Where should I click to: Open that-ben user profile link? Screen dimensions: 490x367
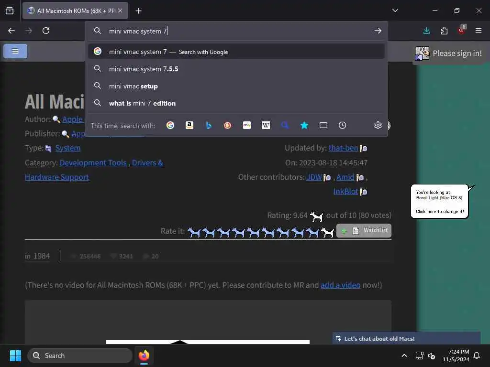click(343, 148)
